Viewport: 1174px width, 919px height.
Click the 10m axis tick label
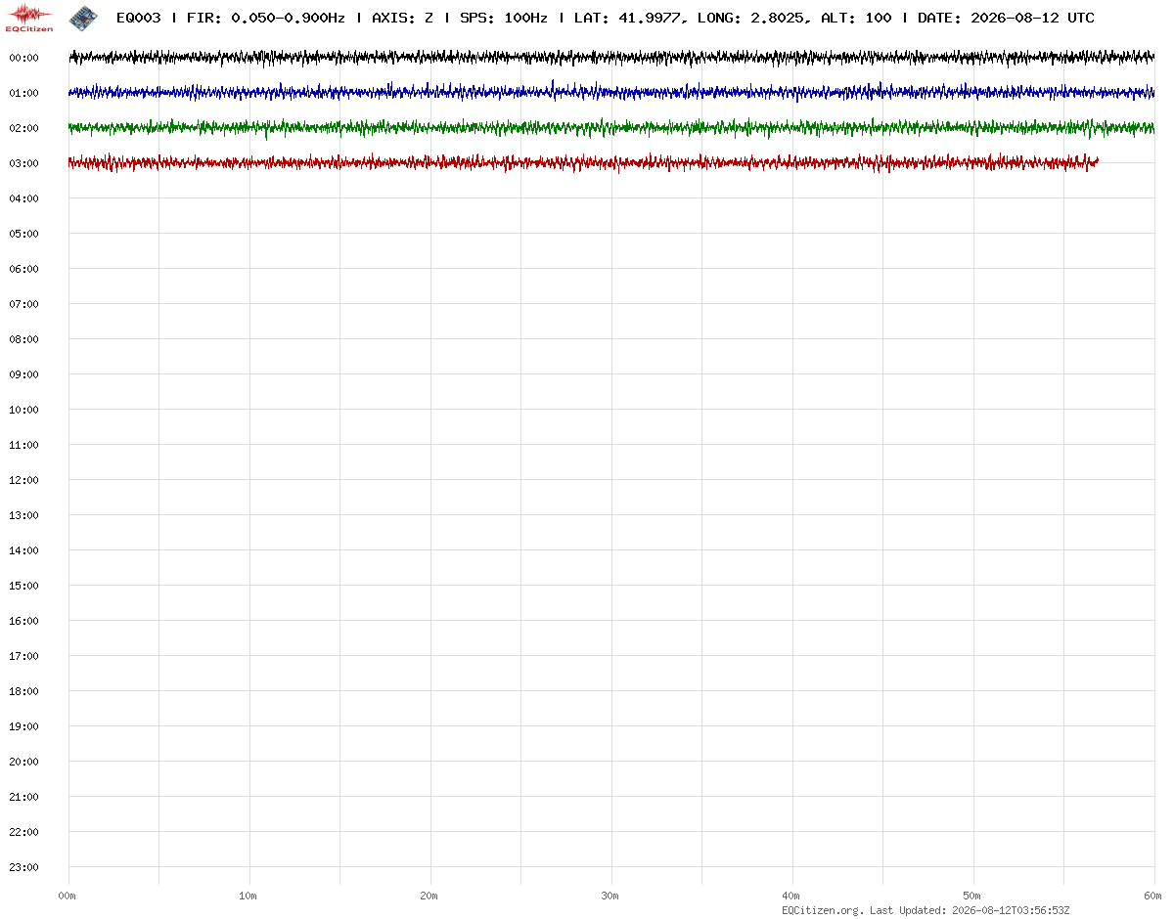pos(248,896)
